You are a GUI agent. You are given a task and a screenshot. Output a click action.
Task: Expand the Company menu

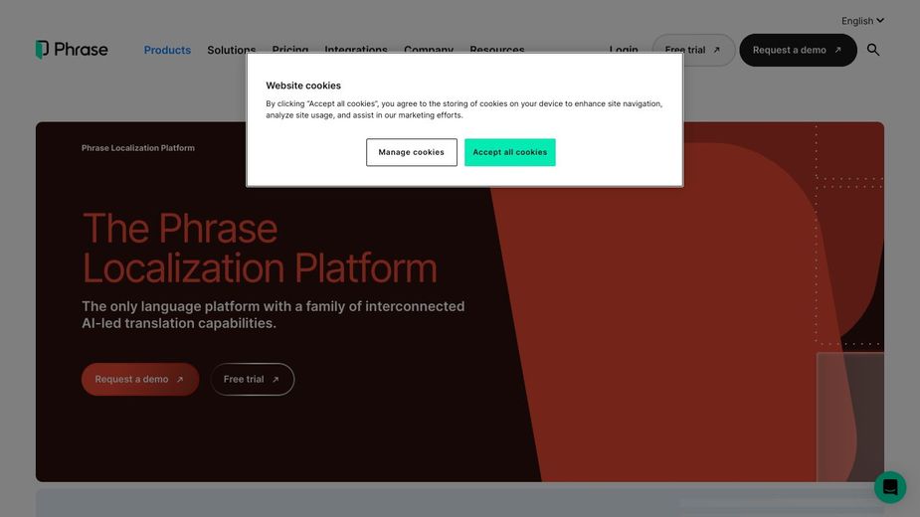point(429,49)
